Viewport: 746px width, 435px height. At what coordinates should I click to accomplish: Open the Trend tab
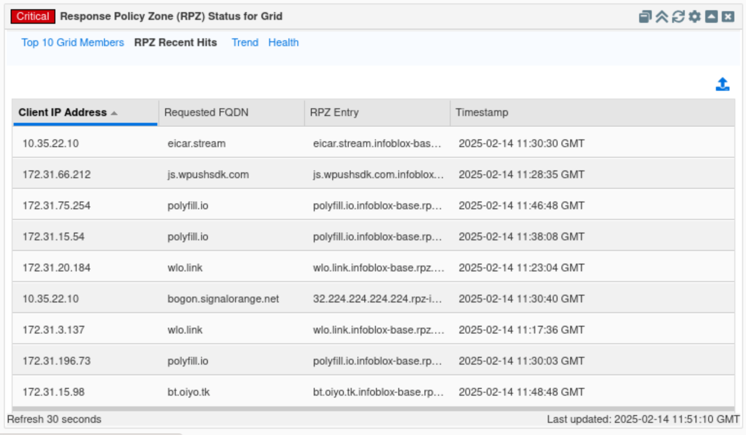tap(245, 43)
